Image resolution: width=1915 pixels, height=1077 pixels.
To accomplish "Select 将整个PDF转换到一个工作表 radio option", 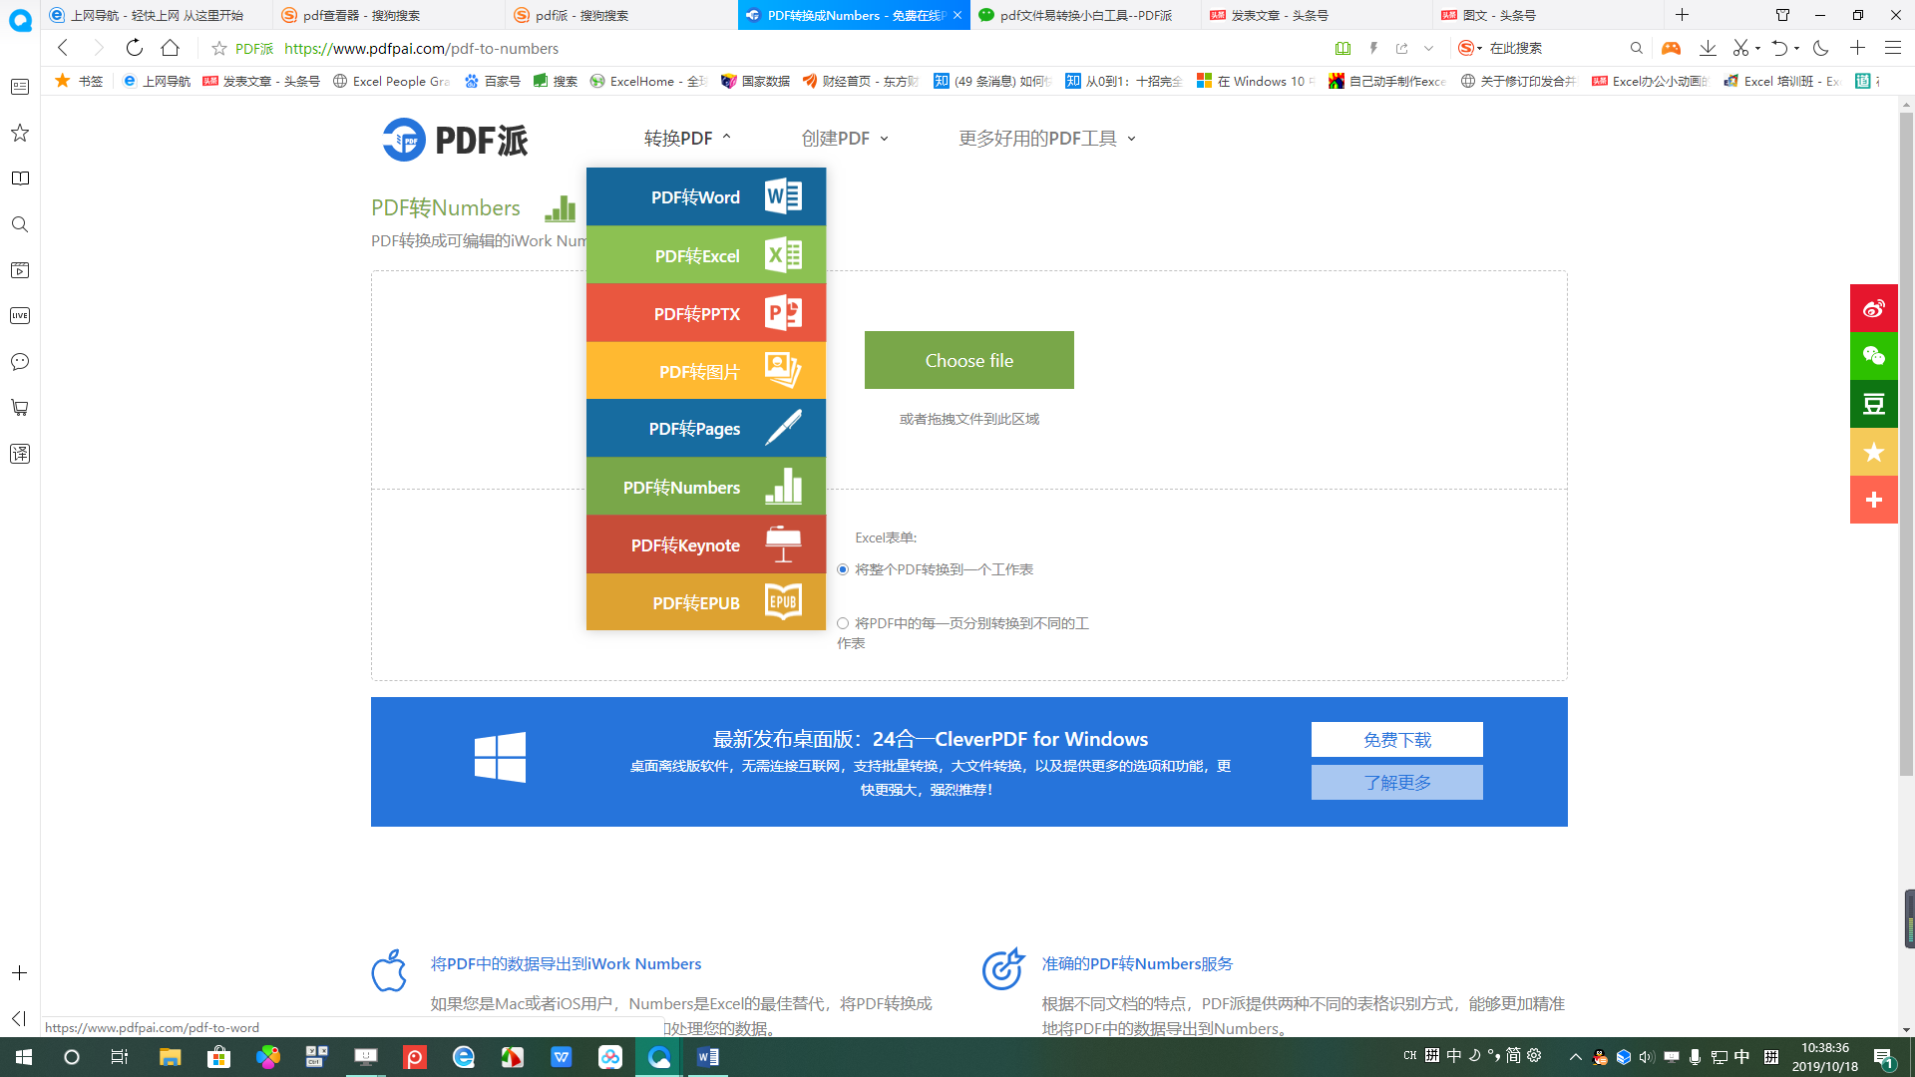I will tap(843, 569).
